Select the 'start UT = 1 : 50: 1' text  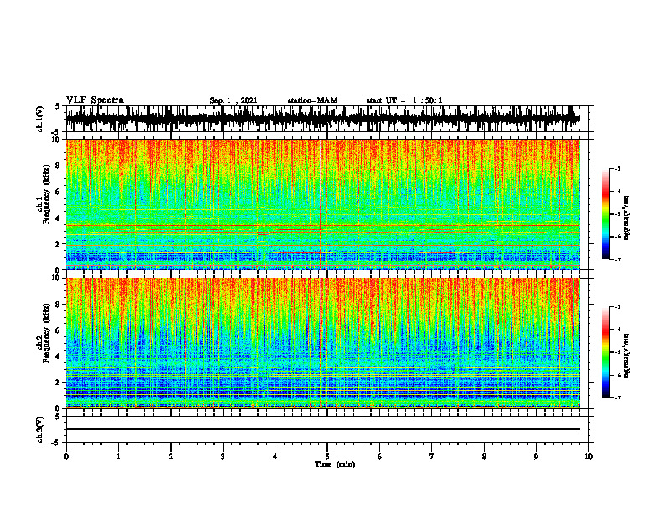click(x=404, y=100)
